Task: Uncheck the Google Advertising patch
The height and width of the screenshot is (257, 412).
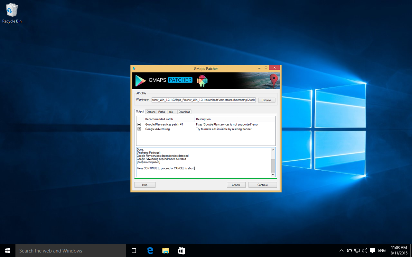Action: coord(139,129)
